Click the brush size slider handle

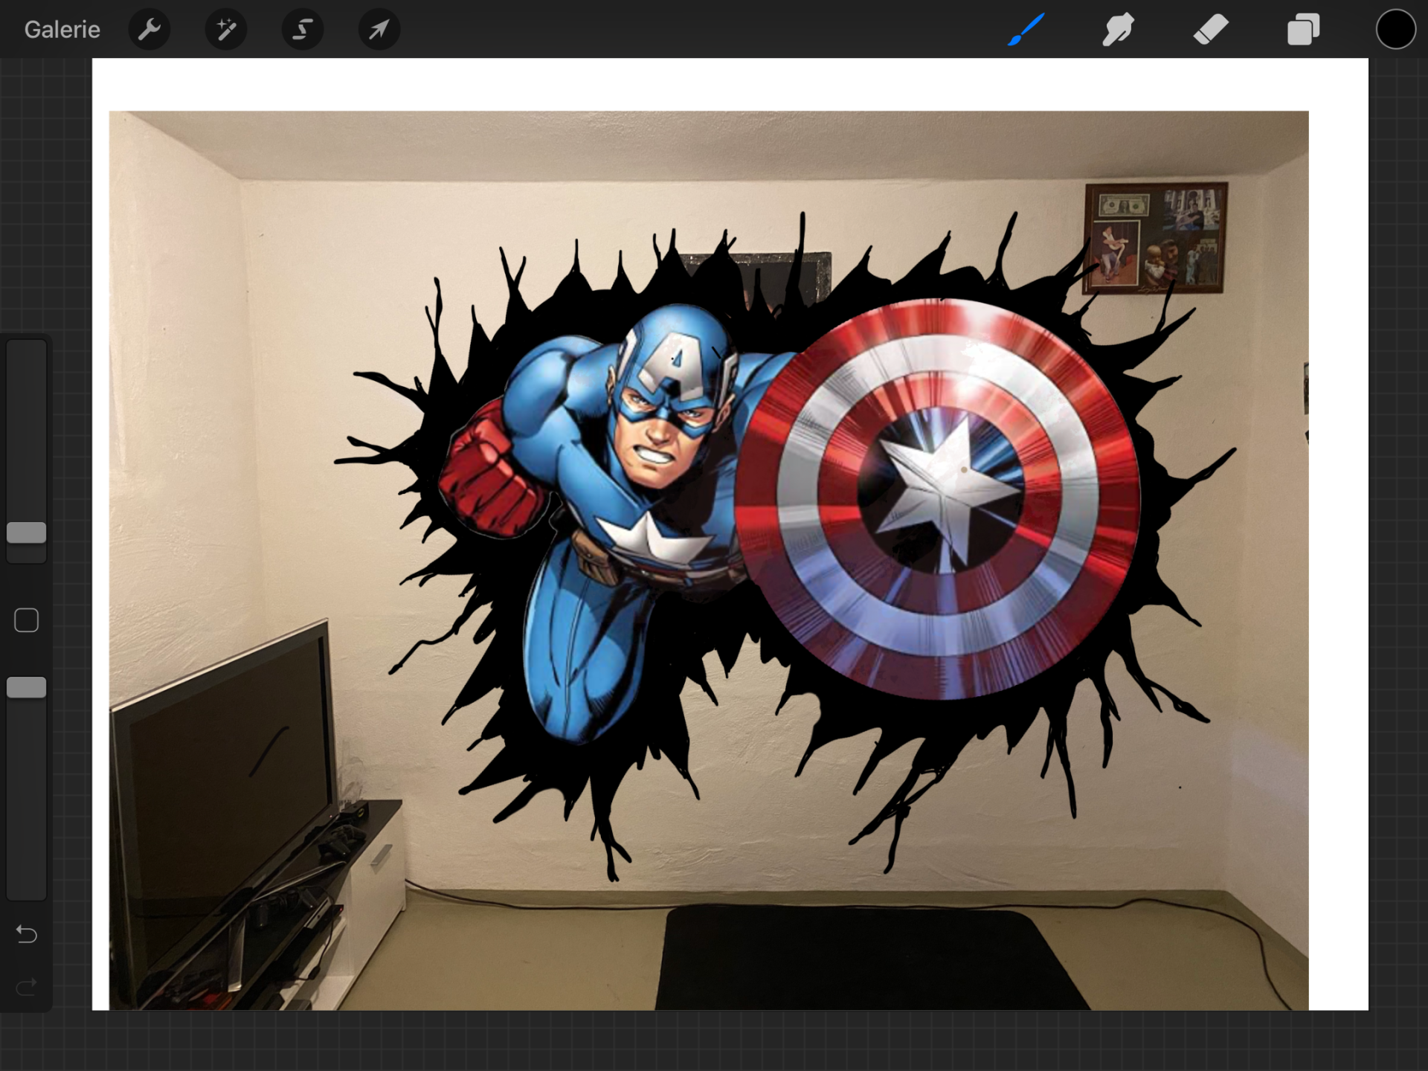[x=27, y=533]
